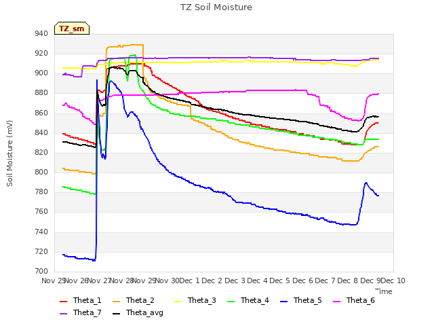The image size is (434, 326).
Task: Select the Theta_3 legend label
Action: [202, 300]
